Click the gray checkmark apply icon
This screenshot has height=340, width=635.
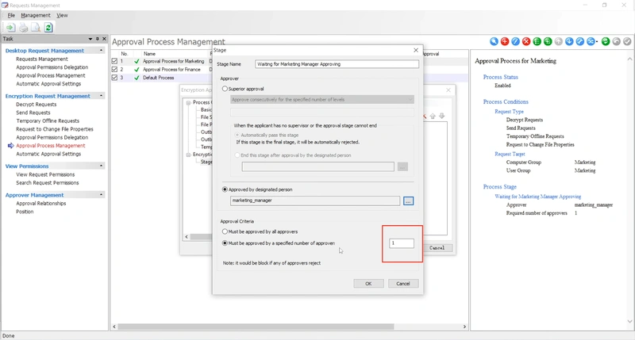click(627, 41)
